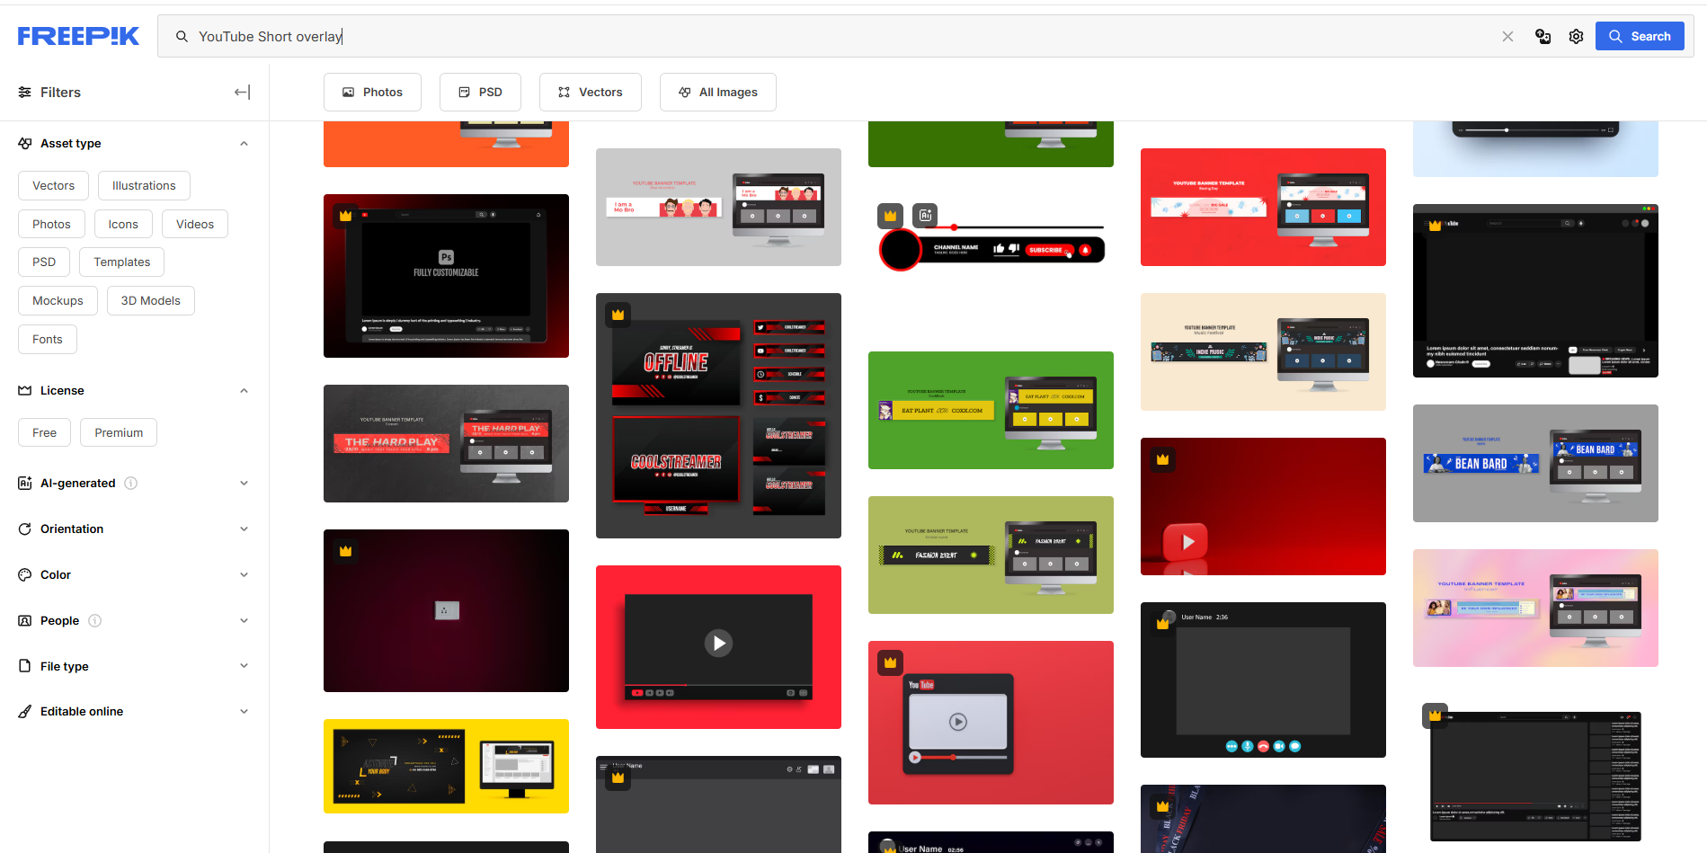The image size is (1707, 853).
Task: Toggle the Free license filter
Action: (43, 432)
